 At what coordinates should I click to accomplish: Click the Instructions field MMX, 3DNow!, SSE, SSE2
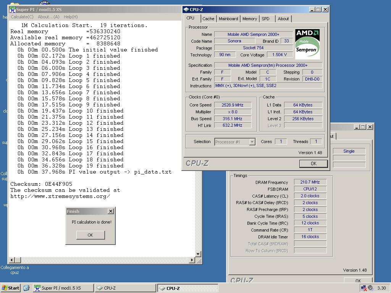pos(268,86)
